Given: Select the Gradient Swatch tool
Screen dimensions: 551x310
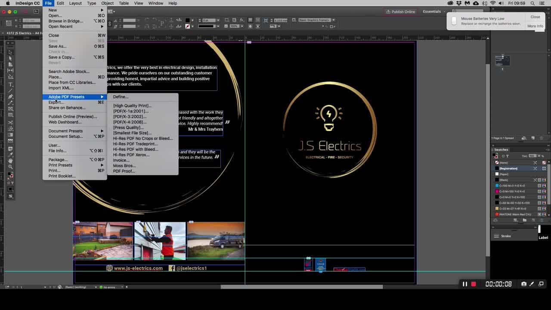Looking at the screenshot, I should 11,135.
